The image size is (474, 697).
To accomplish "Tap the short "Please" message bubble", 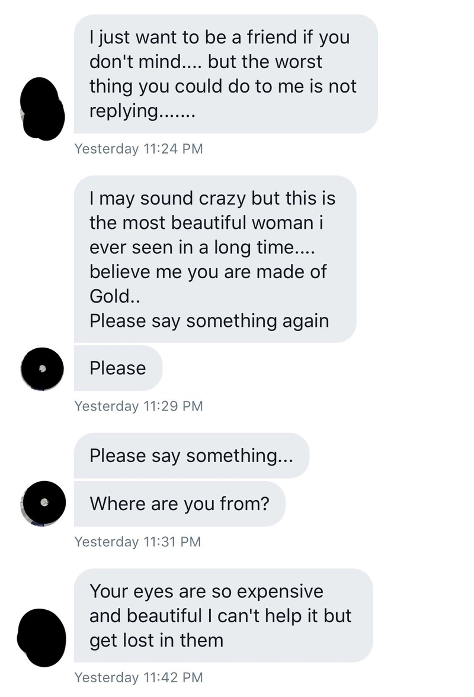I will tap(118, 368).
